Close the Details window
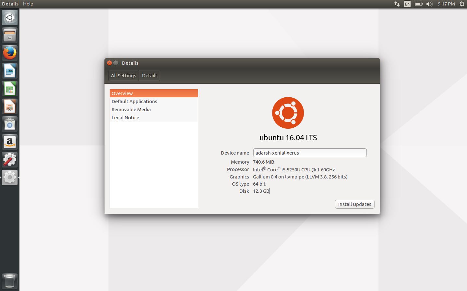 [x=110, y=63]
